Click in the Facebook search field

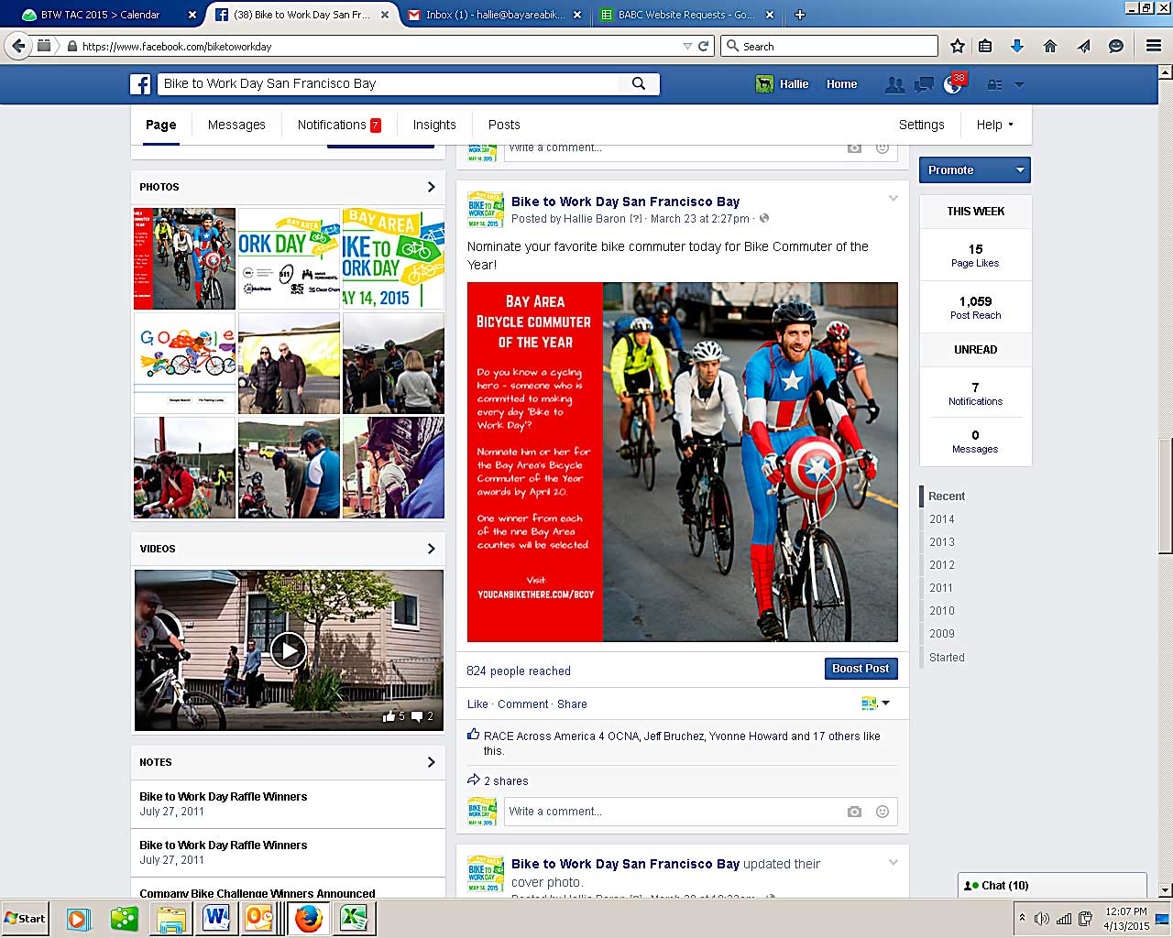coord(389,83)
